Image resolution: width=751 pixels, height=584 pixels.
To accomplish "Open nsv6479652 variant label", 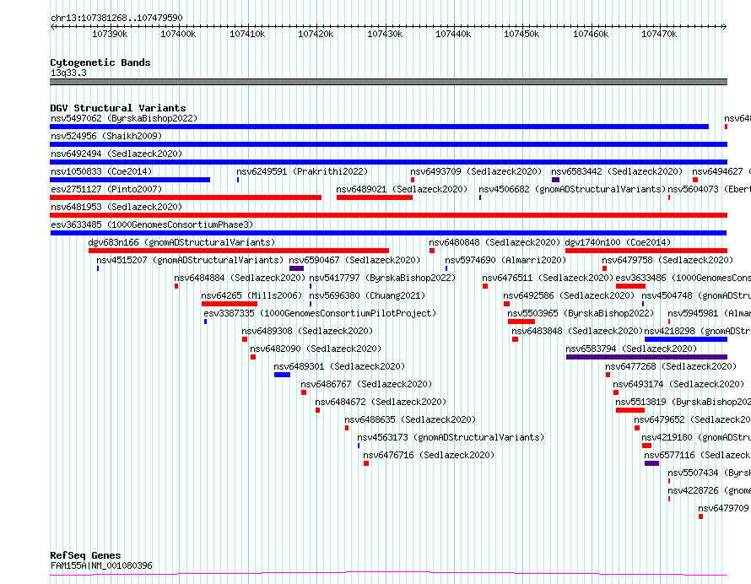I will [x=692, y=419].
